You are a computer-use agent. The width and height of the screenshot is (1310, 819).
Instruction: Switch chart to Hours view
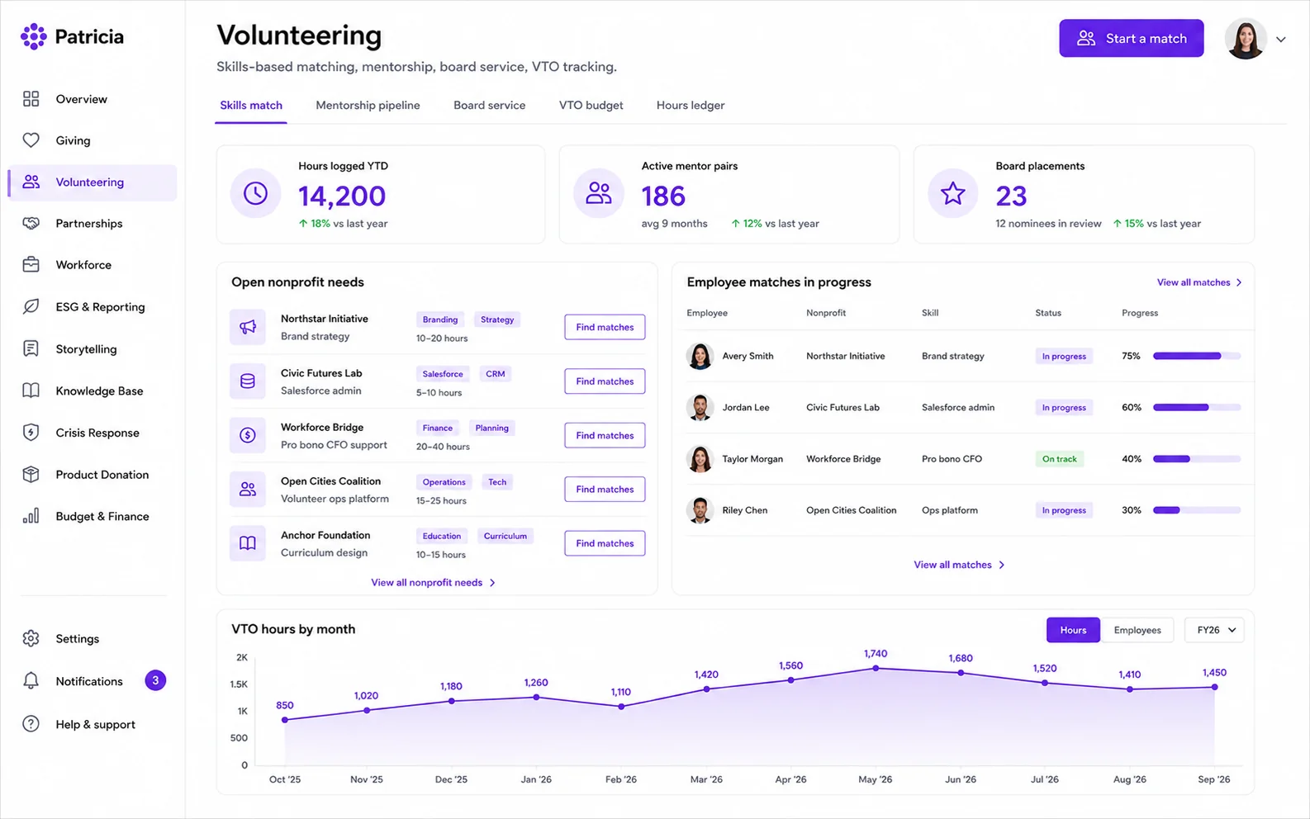click(1073, 630)
